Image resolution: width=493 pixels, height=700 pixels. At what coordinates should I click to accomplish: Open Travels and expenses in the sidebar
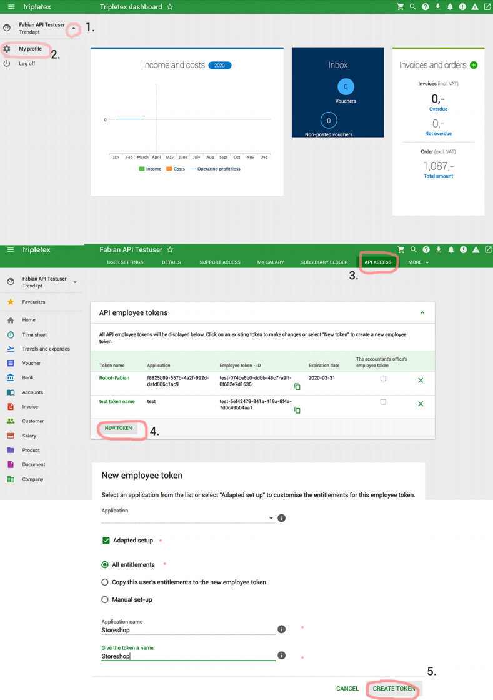point(46,349)
